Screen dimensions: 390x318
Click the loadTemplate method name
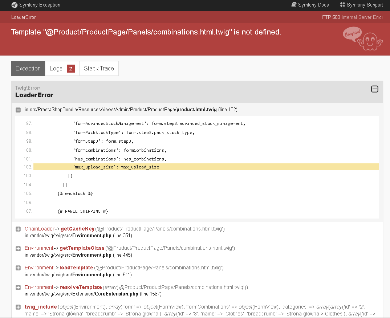(x=76, y=268)
